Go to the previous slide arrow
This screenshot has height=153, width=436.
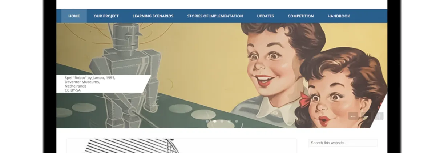353,116
